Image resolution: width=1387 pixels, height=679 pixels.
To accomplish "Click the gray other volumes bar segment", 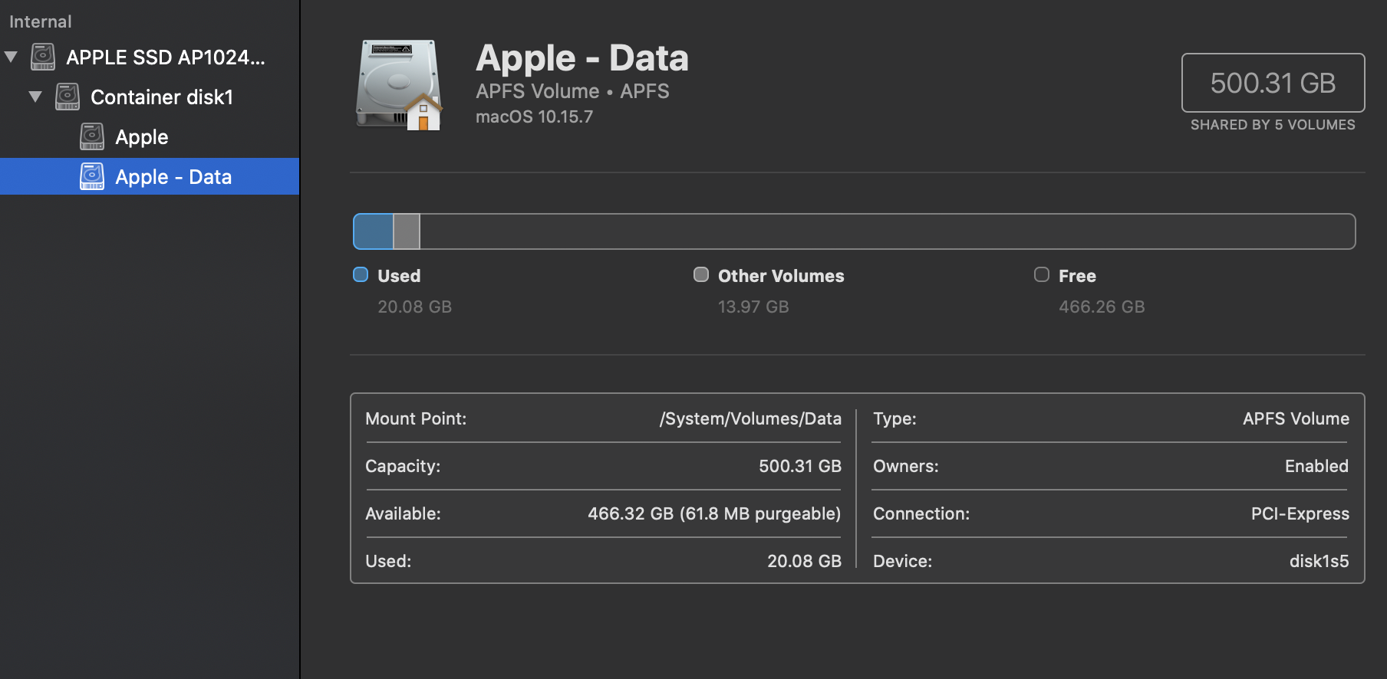I will tap(407, 231).
